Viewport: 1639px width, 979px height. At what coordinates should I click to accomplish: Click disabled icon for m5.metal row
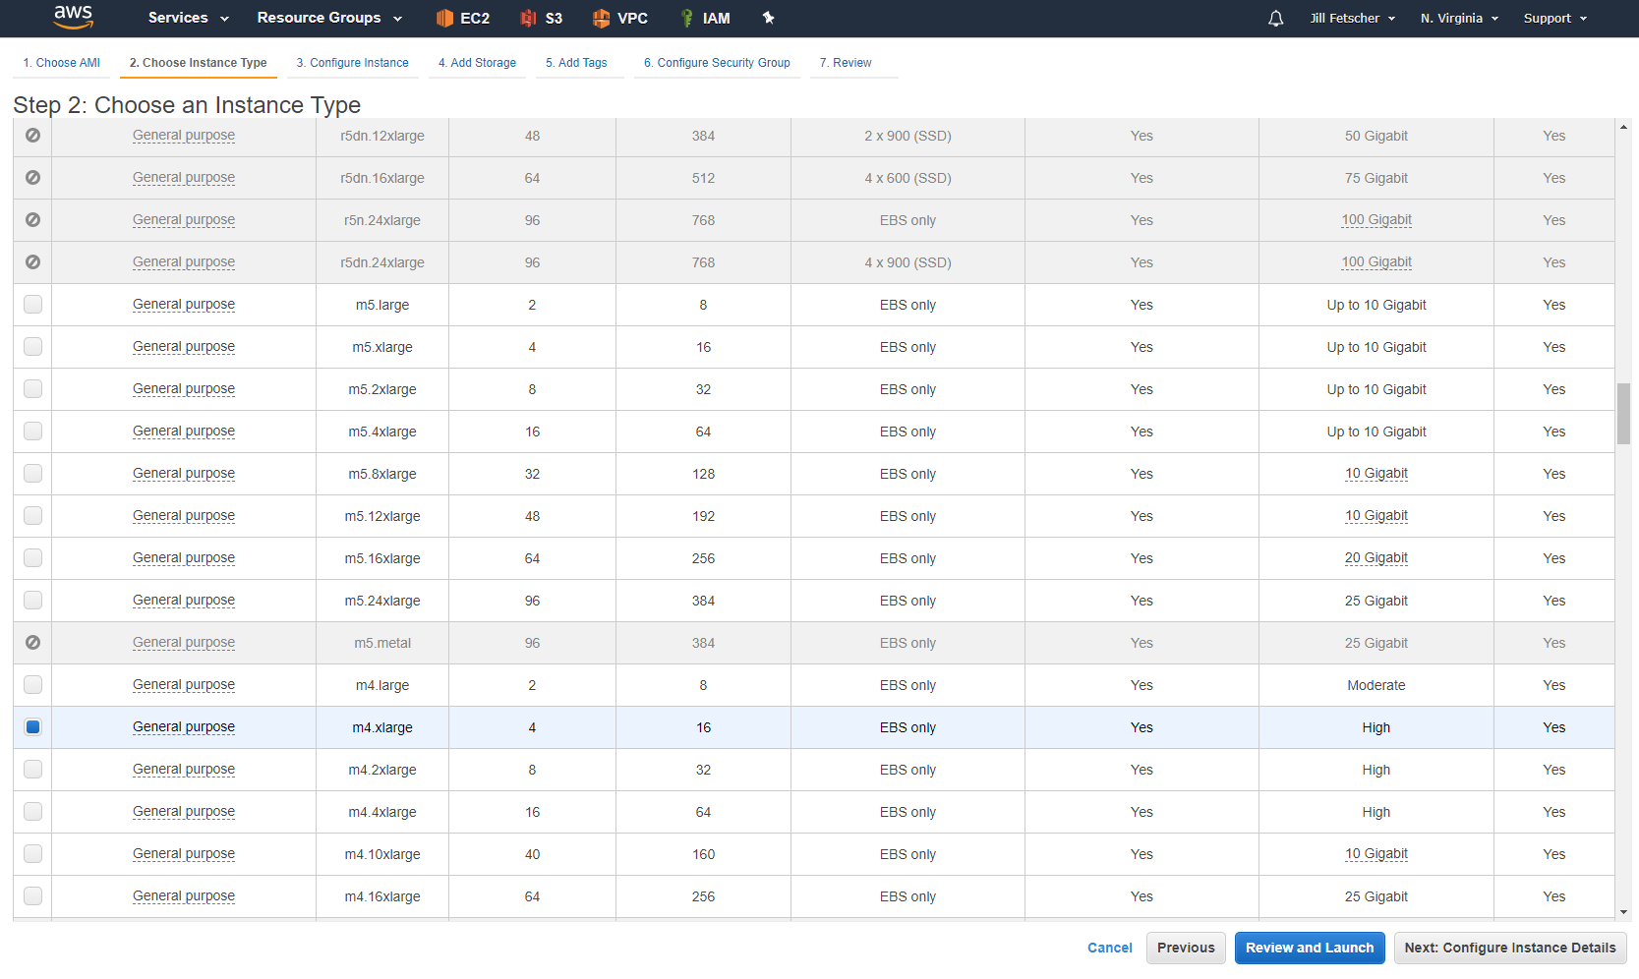click(32, 643)
